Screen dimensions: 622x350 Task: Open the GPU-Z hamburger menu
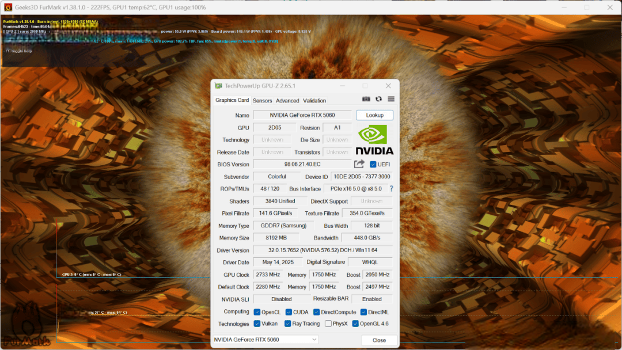(391, 99)
